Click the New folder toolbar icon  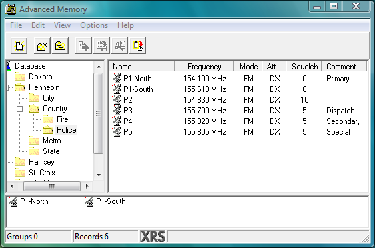tap(42, 45)
